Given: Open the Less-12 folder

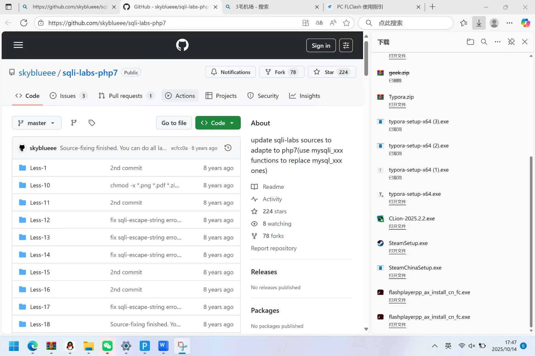Looking at the screenshot, I should (40, 220).
